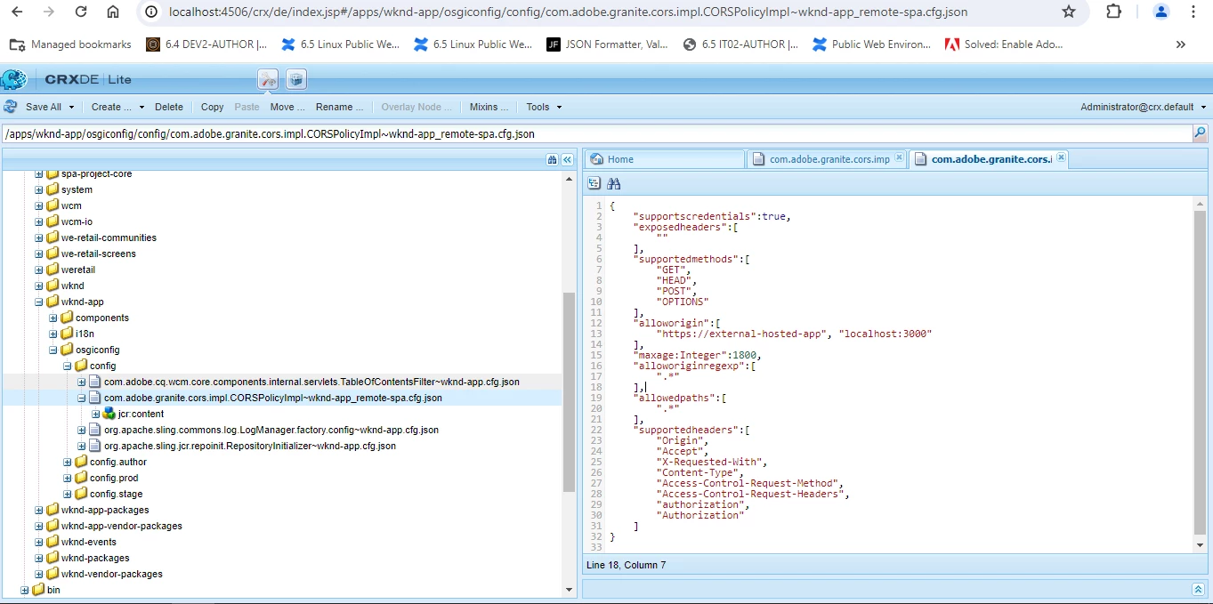Image resolution: width=1213 pixels, height=604 pixels.
Task: Click the editor tree-view toolbar icon
Action: [x=594, y=183]
